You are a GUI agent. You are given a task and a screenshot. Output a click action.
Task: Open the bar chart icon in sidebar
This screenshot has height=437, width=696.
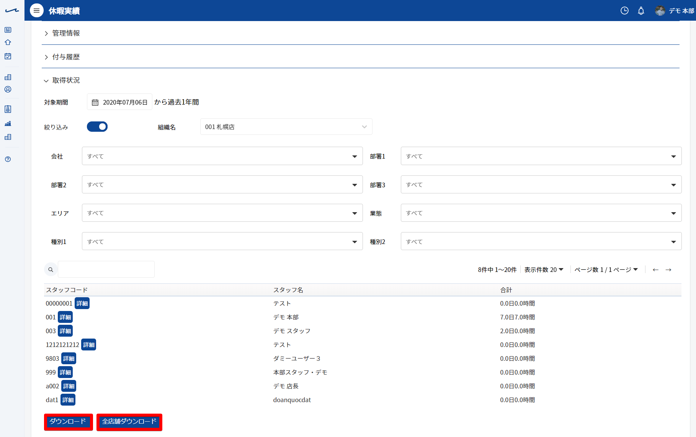point(8,123)
